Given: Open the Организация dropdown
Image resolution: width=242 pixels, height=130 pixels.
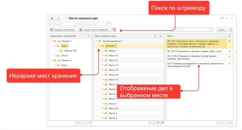Looking at the screenshot, I should (77, 24).
